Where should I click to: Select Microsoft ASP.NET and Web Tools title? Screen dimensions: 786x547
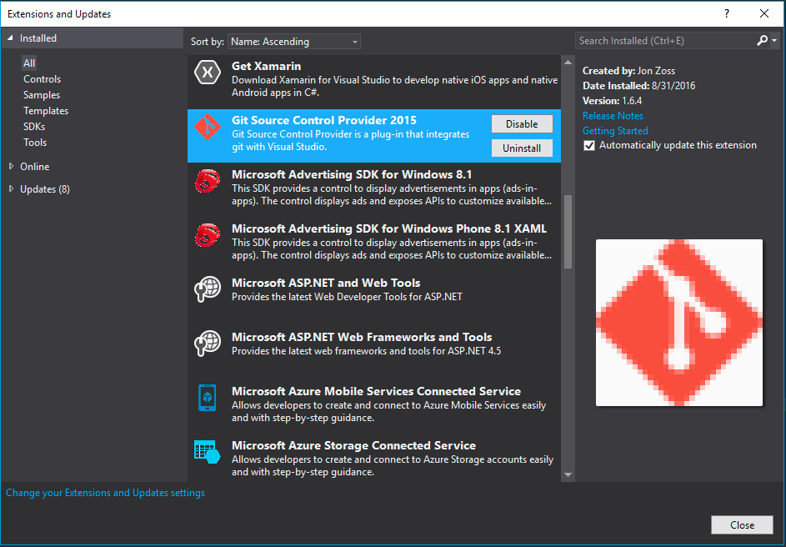(326, 283)
